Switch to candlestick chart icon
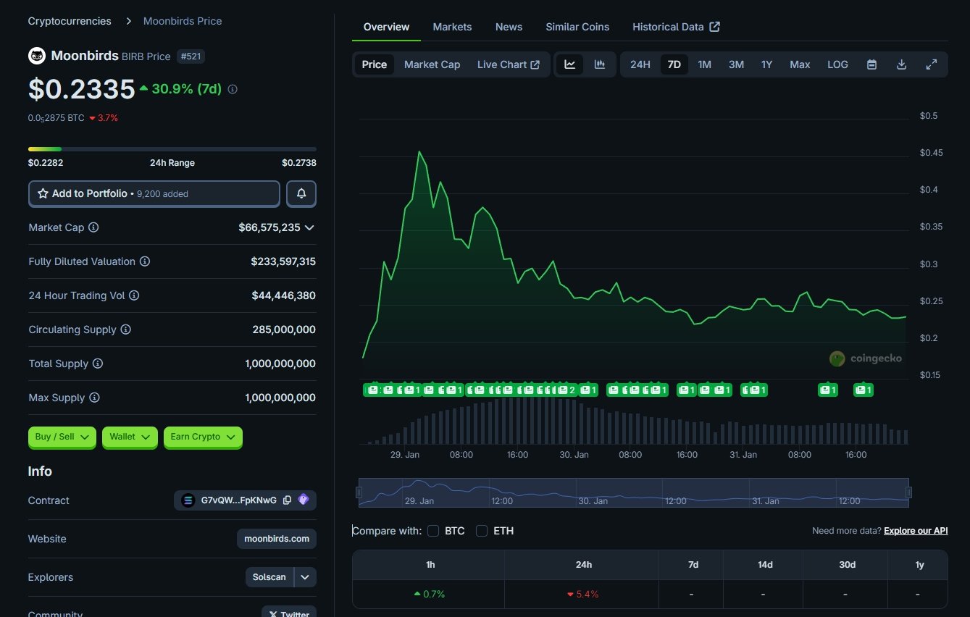Screen dimensions: 970x617 click(x=600, y=64)
